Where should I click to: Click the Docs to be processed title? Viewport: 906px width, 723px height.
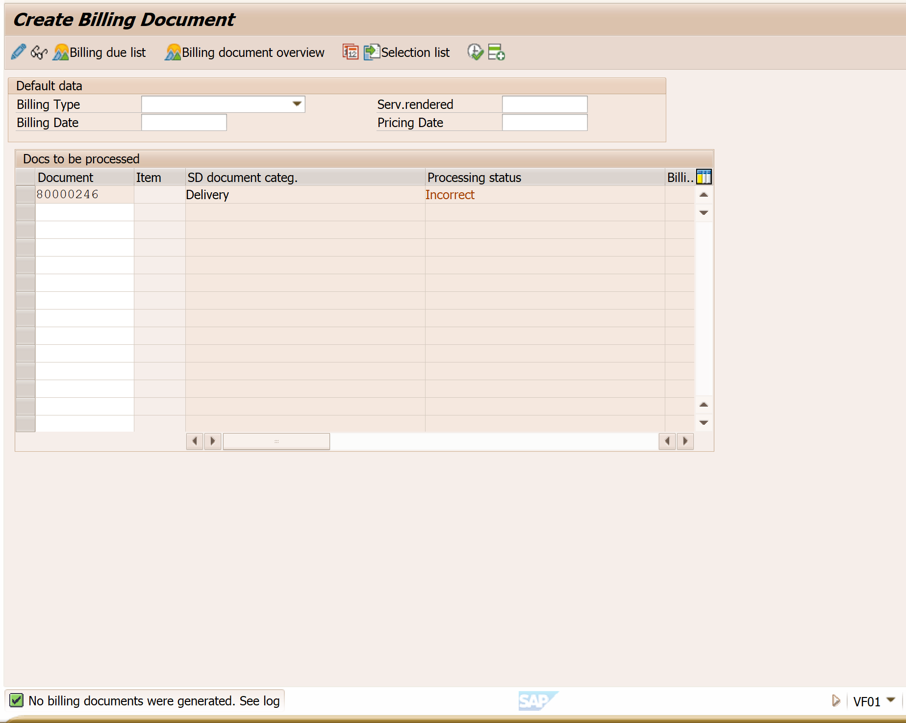(81, 159)
